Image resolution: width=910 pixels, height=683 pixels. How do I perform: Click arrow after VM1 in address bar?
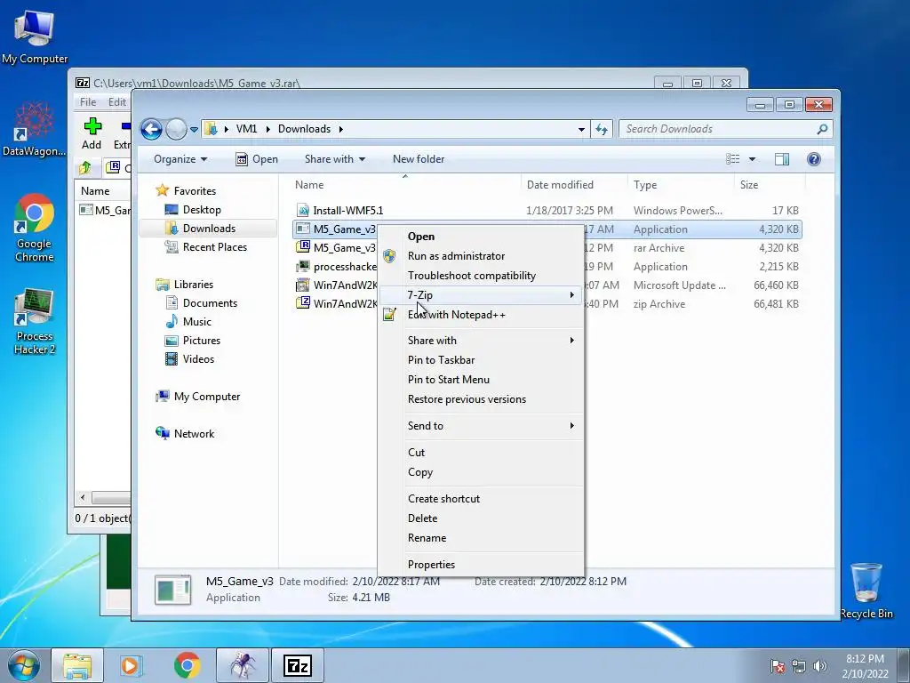click(268, 129)
